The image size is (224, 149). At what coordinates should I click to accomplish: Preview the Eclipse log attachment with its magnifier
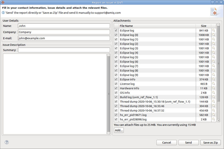213,30
